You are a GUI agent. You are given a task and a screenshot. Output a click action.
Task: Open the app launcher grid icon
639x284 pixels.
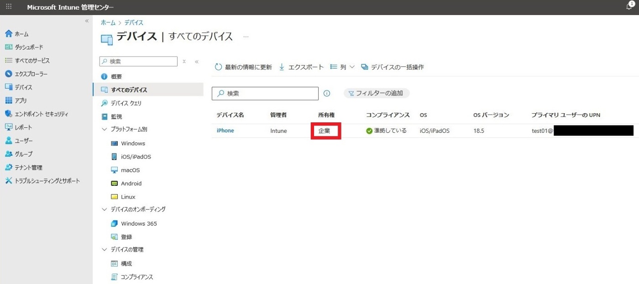pos(9,7)
